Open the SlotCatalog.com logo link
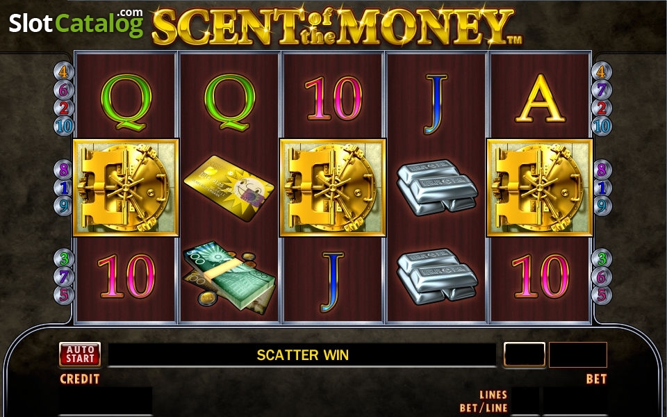Viewport: 667px width, 417px height. coord(76,22)
